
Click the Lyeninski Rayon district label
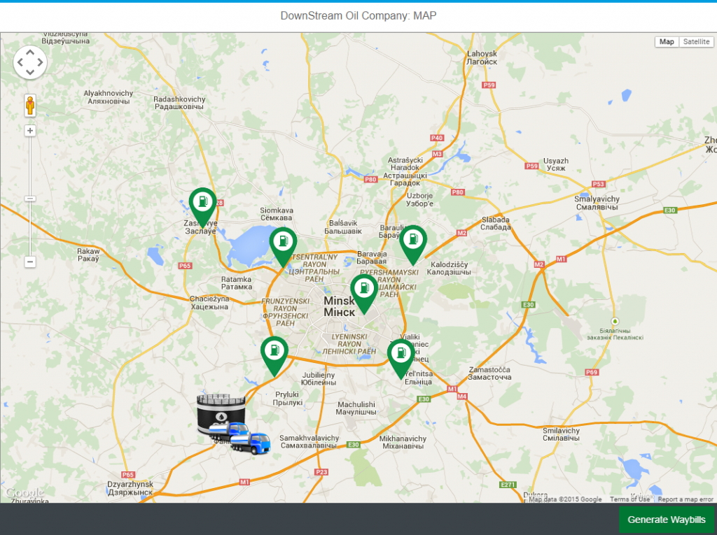[x=349, y=344]
